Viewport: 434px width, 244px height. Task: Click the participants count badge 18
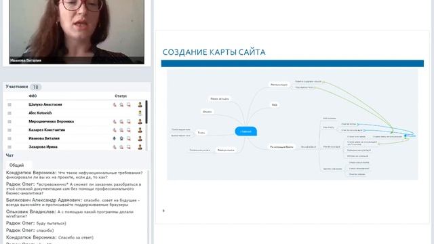36,87
